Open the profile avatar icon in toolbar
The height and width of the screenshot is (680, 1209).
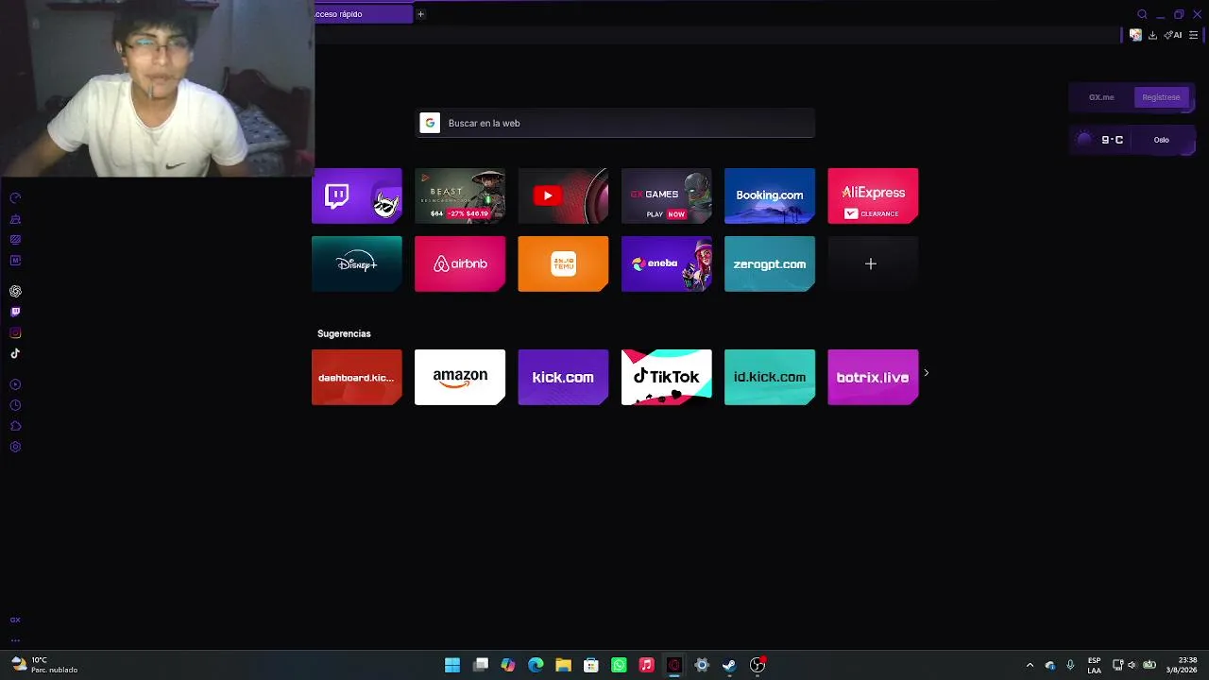point(1135,35)
